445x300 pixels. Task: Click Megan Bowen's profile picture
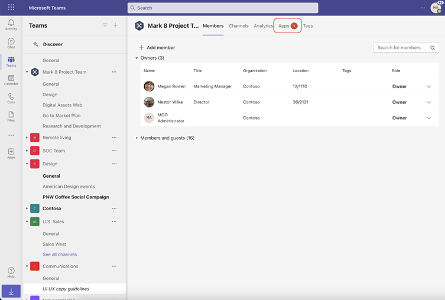click(149, 86)
